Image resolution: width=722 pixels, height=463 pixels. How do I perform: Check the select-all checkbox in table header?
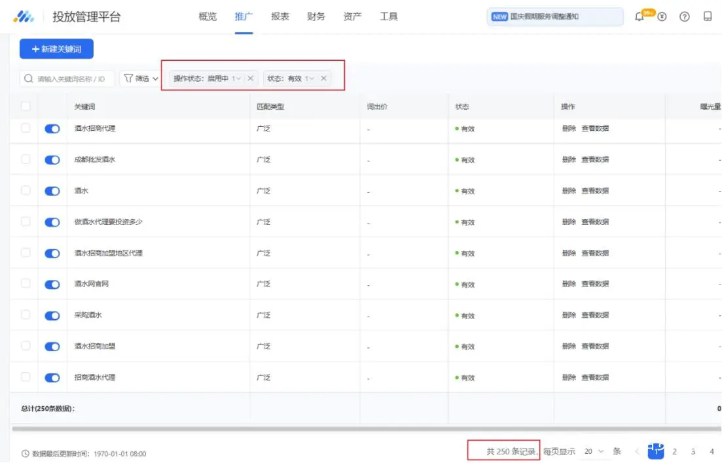(26, 106)
